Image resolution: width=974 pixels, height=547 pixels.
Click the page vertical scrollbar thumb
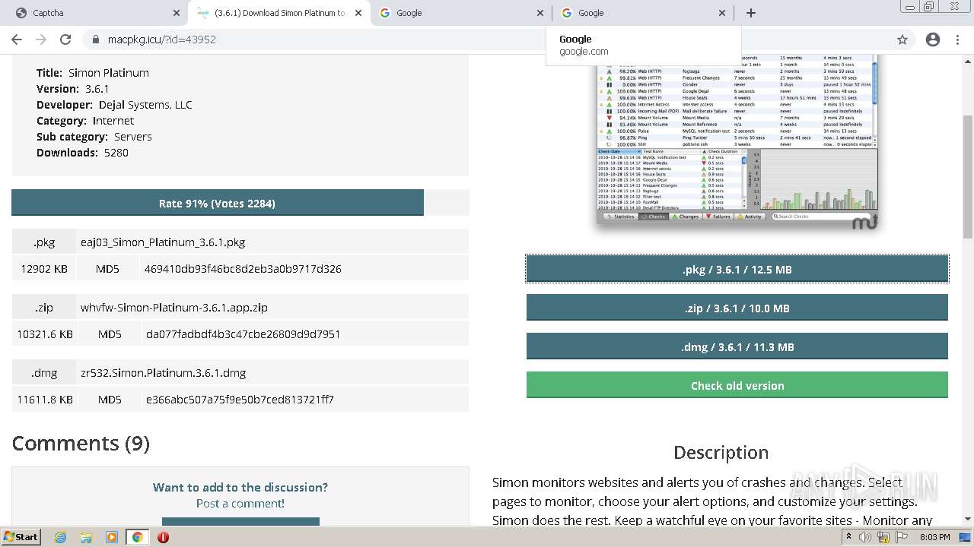(x=968, y=177)
